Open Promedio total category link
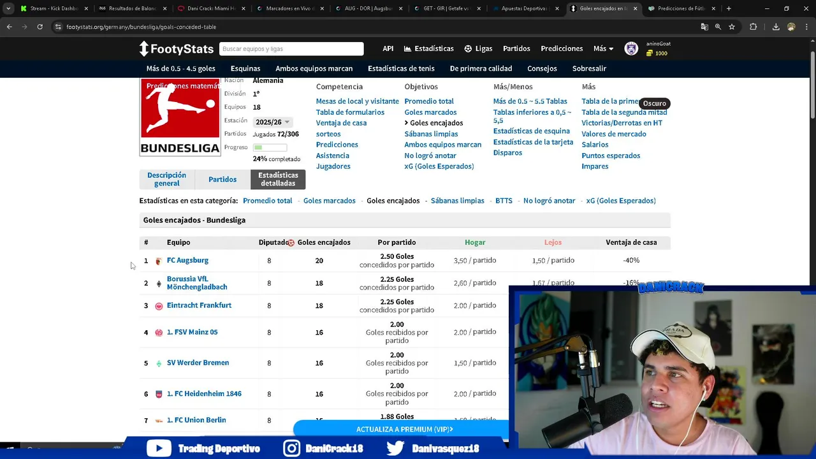This screenshot has width=816, height=459. pyautogui.click(x=267, y=200)
